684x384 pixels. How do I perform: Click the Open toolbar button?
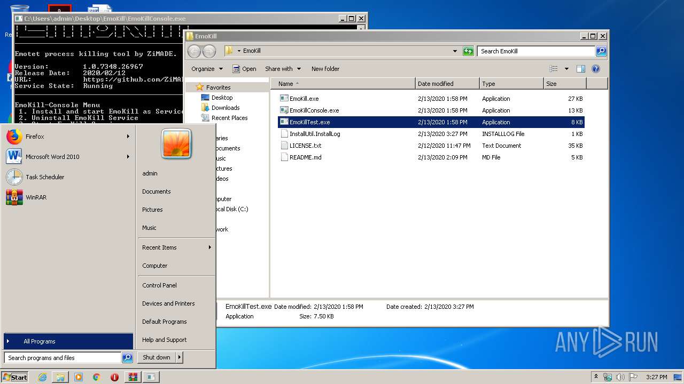(244, 69)
